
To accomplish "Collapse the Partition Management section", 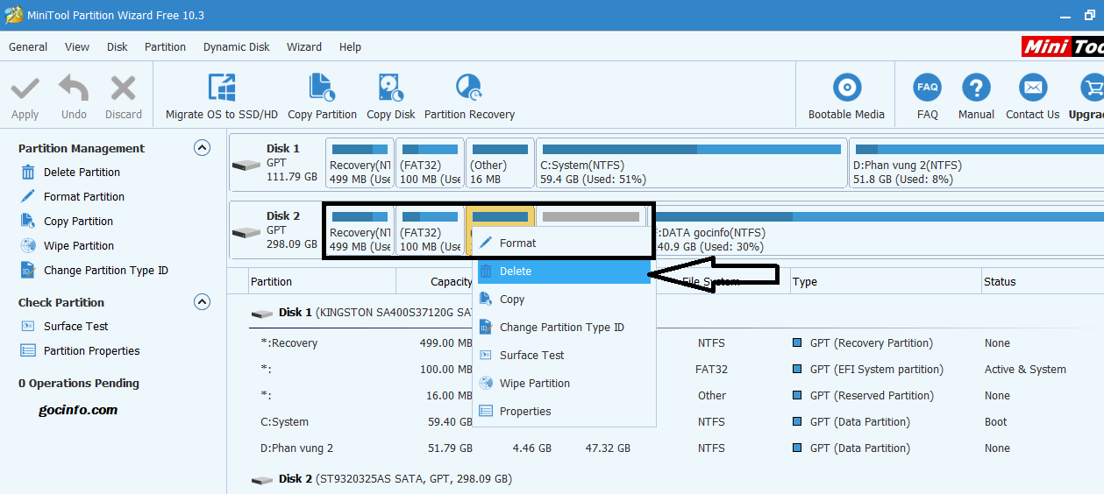I will (x=202, y=148).
